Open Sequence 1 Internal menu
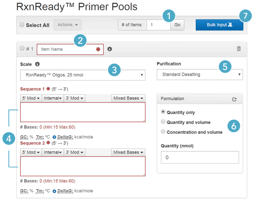The width and height of the screenshot is (254, 201). (53, 98)
